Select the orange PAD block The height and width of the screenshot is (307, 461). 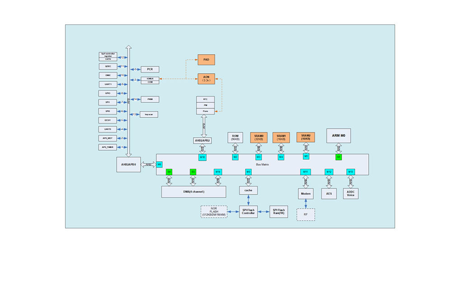tap(206, 60)
